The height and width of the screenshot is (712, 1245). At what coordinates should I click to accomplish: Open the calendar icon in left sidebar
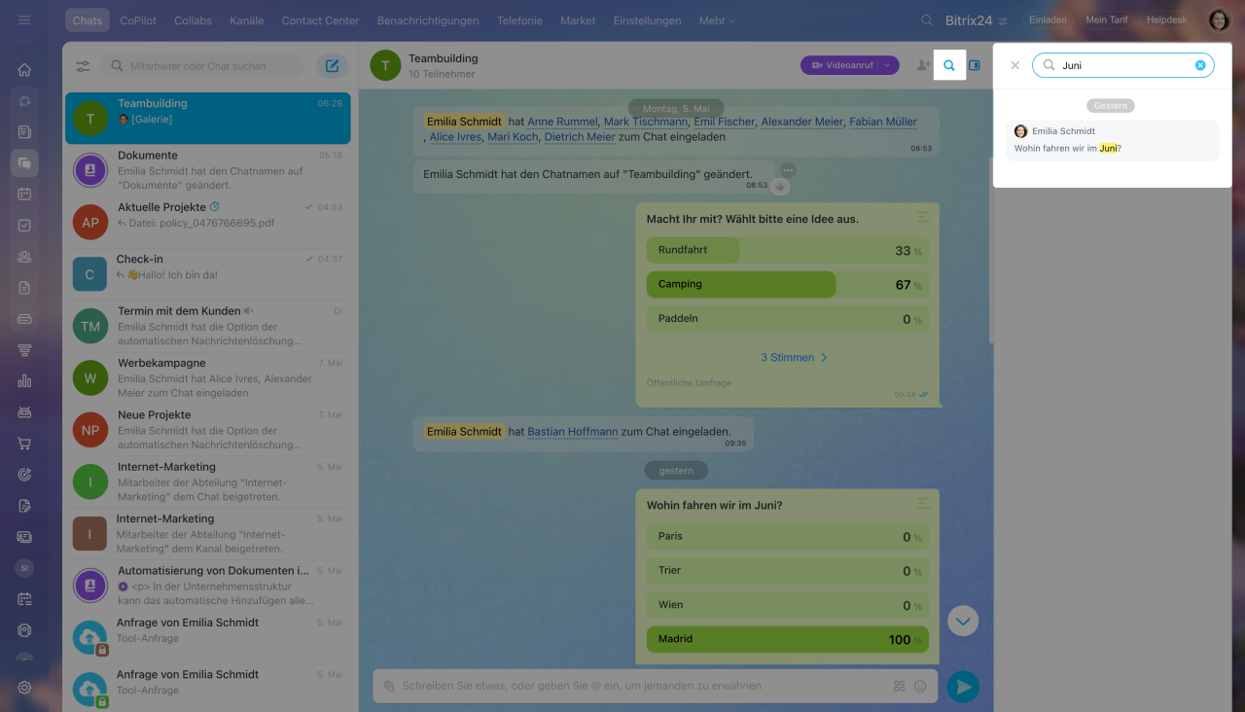(x=24, y=195)
